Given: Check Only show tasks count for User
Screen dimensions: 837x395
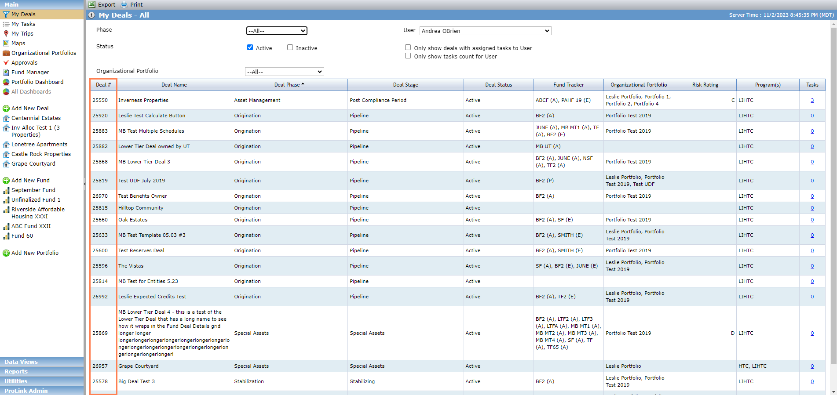Looking at the screenshot, I should click(x=408, y=56).
